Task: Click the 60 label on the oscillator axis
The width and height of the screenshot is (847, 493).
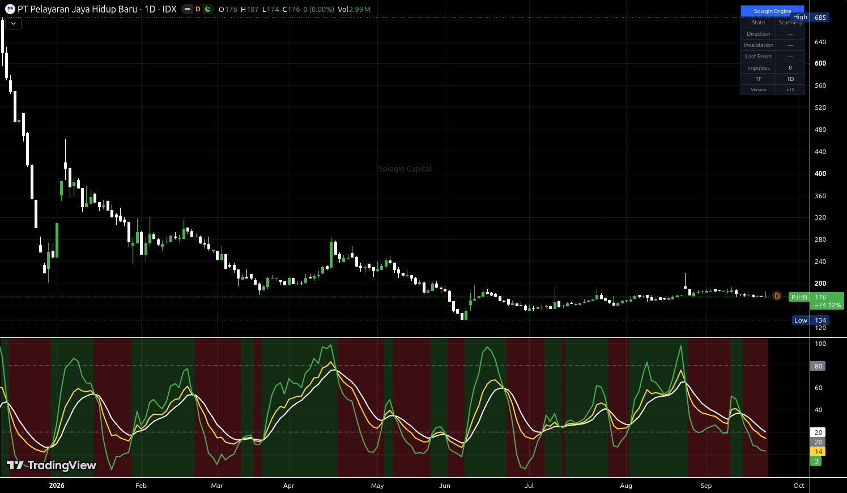Action: click(819, 388)
